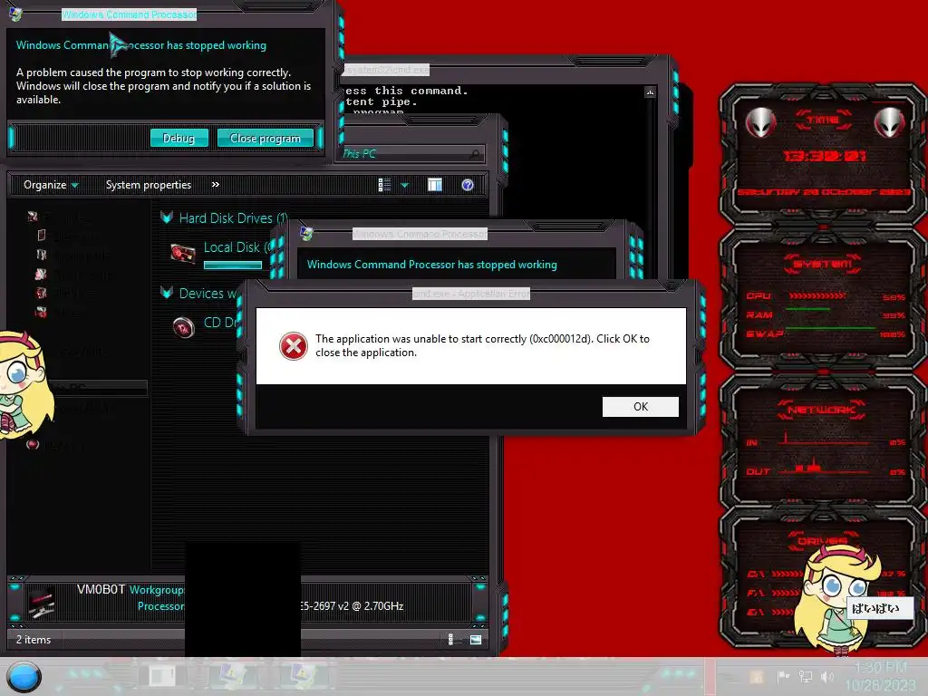Image resolution: width=928 pixels, height=696 pixels.
Task: Click the volume speaker tray icon
Action: 827,676
